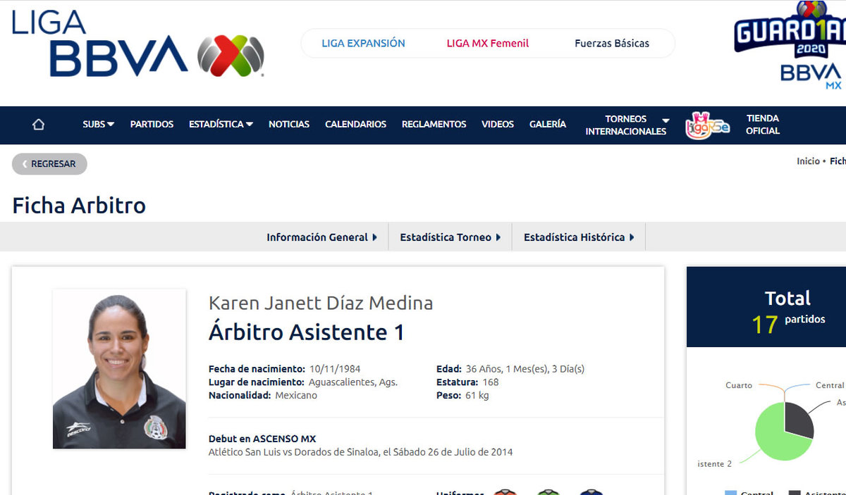Click the Central label on the pie chart

pos(830,385)
